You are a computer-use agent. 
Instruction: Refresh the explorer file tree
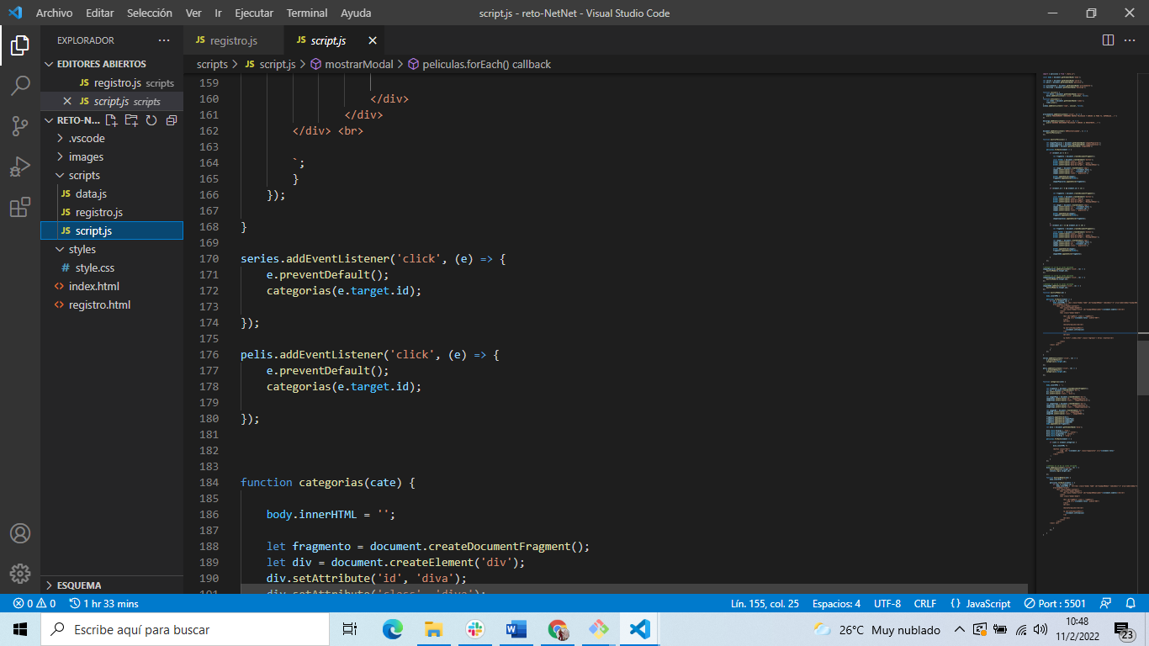coord(151,120)
